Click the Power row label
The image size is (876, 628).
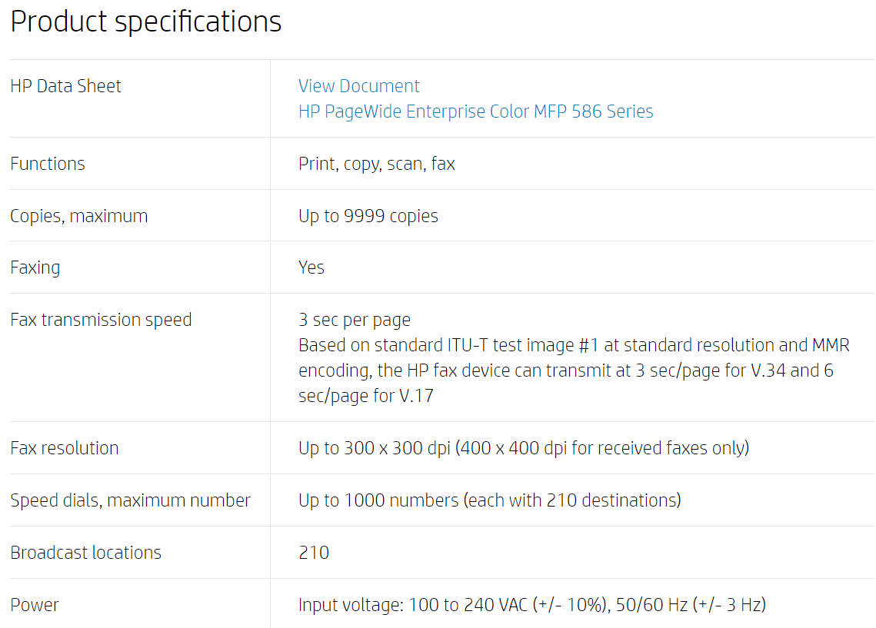[x=35, y=605]
